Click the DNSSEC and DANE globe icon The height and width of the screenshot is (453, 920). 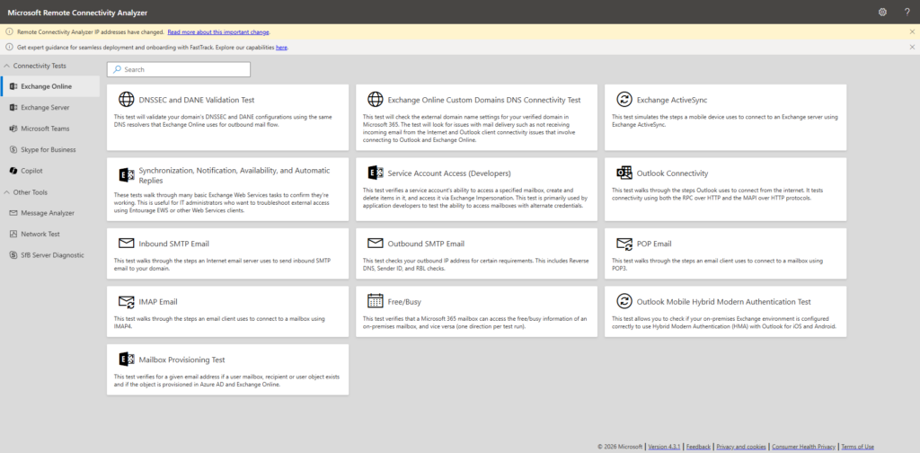click(x=125, y=100)
